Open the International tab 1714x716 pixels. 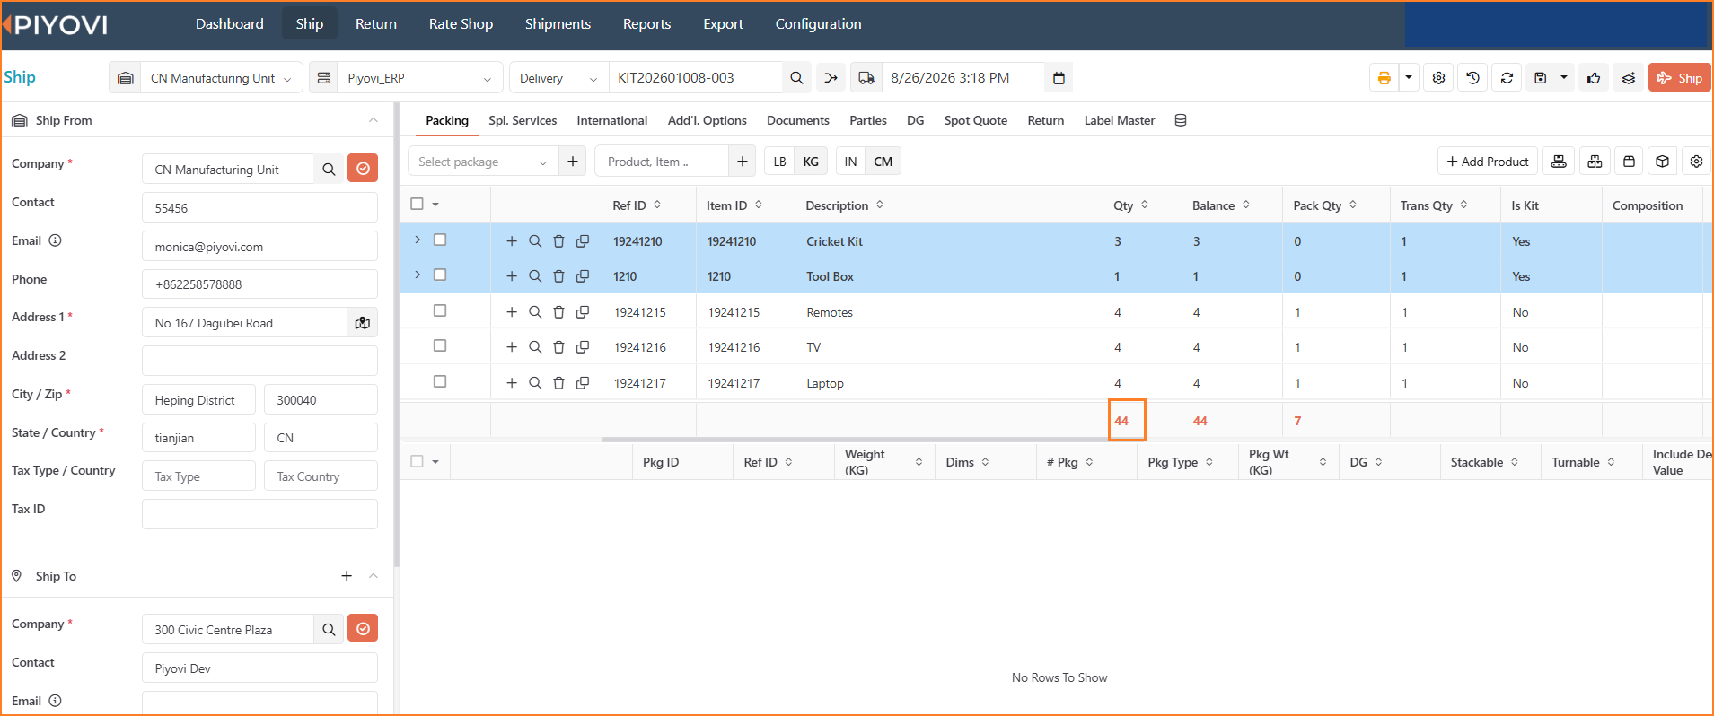pos(611,120)
